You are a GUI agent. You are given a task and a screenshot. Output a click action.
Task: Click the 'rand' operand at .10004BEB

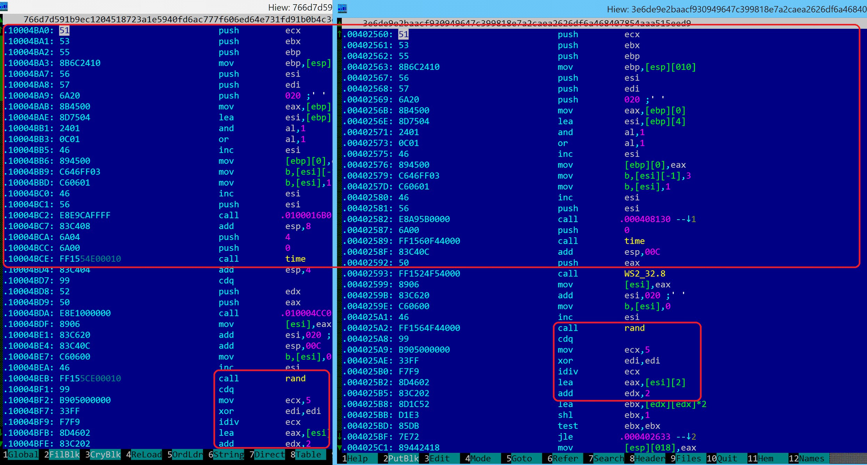[x=295, y=378]
